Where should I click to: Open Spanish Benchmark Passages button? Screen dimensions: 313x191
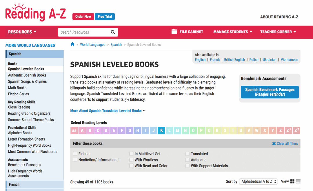tap(270, 92)
